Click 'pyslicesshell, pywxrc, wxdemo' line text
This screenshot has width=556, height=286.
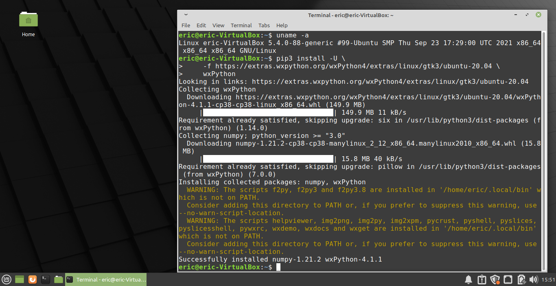(358, 229)
